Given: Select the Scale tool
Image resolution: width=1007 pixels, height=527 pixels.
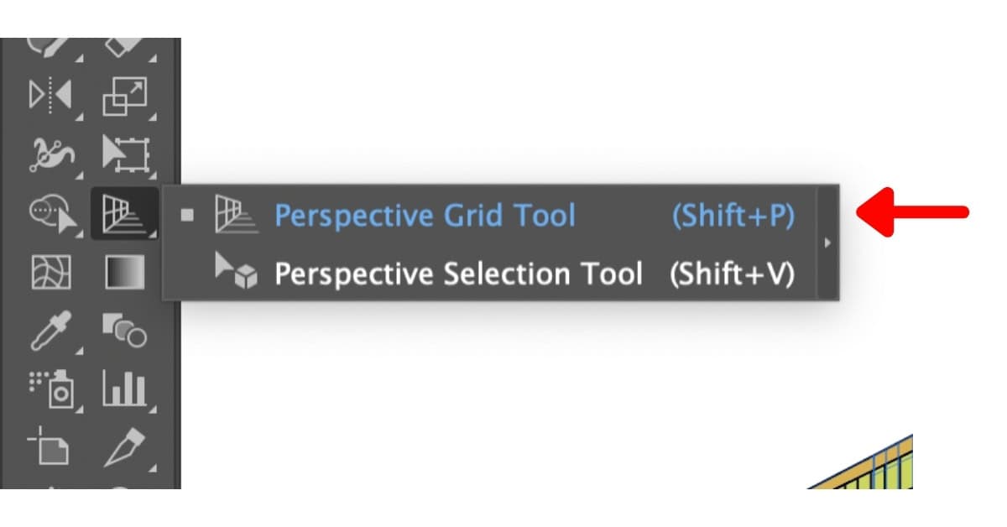Looking at the screenshot, I should (126, 92).
